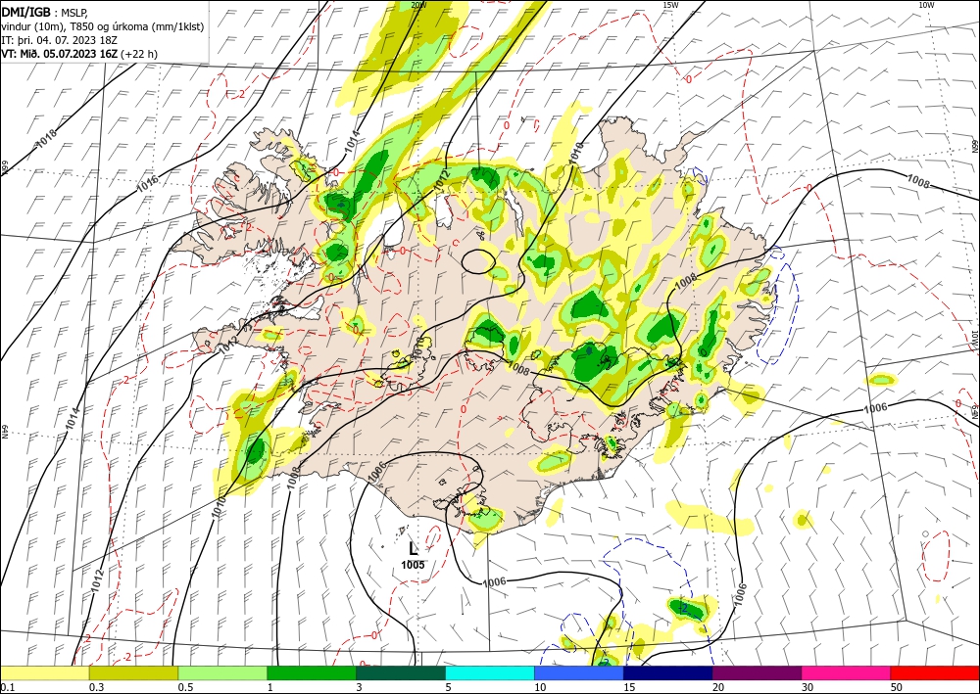This screenshot has height=694, width=980.
Task: Click the light green 0.5–1 legend band
Action: click(222, 672)
